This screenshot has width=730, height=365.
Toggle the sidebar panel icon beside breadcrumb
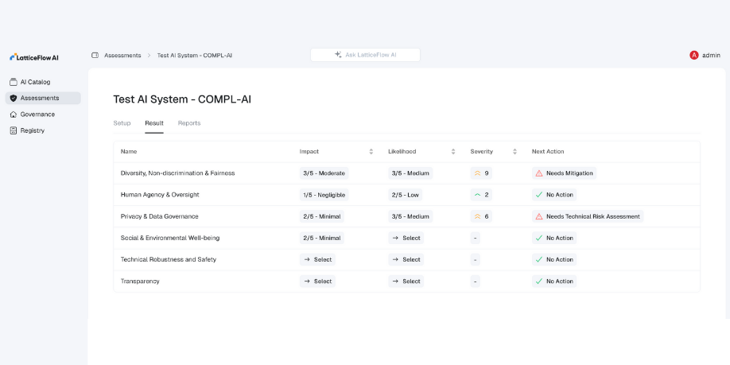(x=95, y=55)
